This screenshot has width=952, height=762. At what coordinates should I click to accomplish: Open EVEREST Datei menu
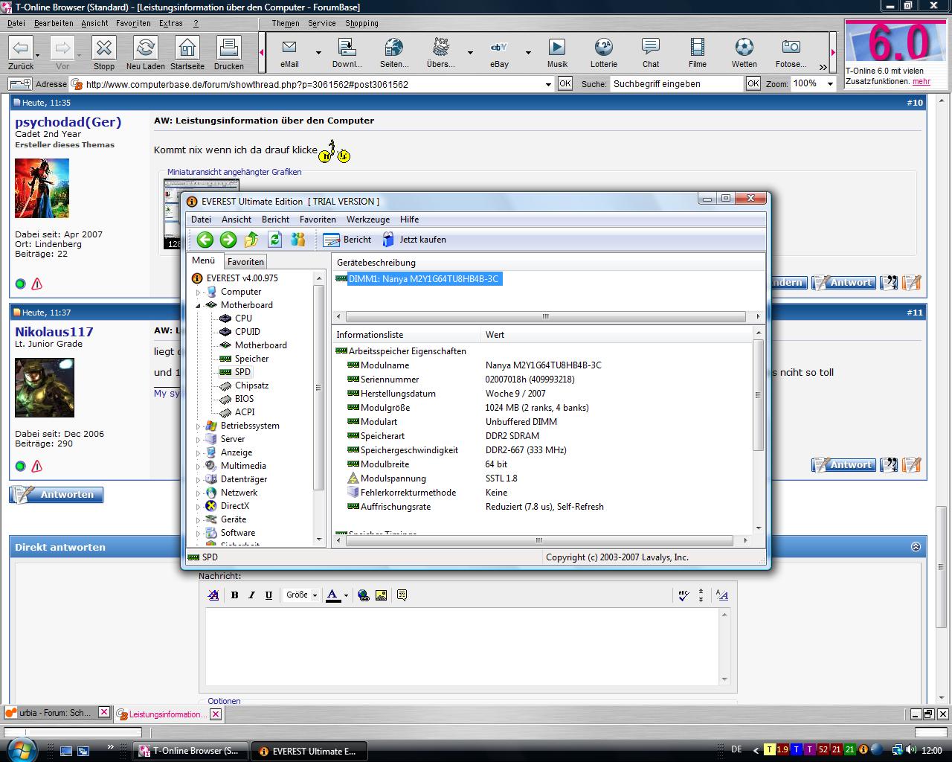pyautogui.click(x=201, y=220)
